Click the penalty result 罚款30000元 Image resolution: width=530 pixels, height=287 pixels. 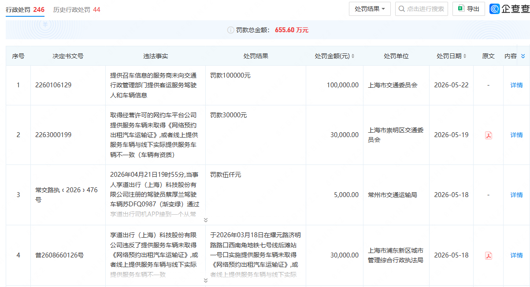click(229, 115)
